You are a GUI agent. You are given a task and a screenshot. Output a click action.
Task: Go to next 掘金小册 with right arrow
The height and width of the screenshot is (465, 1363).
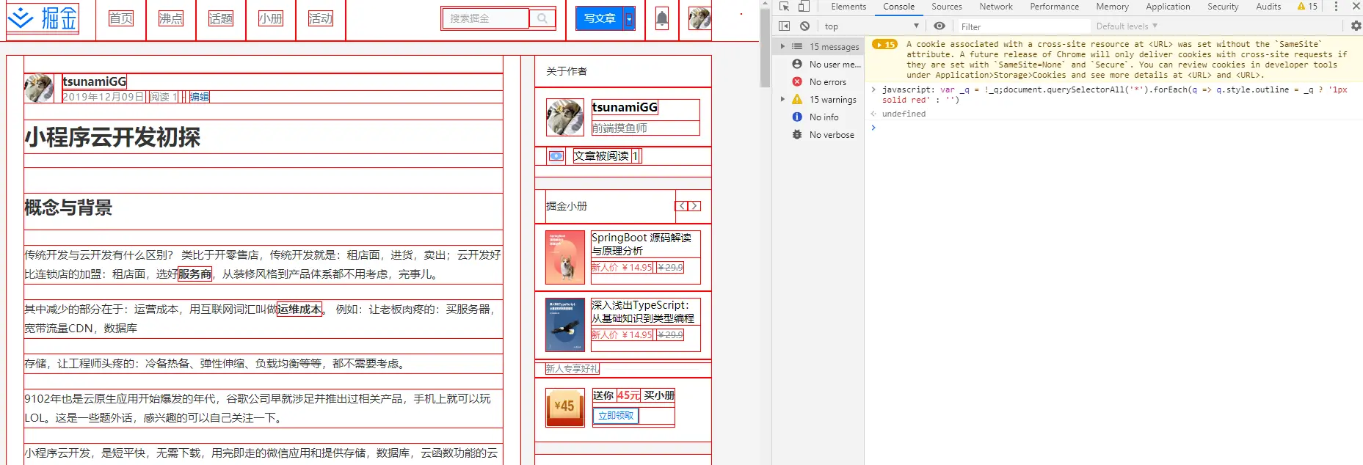click(694, 206)
